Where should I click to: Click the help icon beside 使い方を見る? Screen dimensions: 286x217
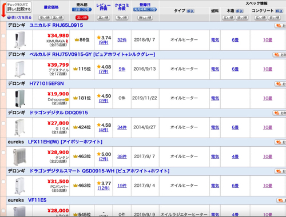click(x=9, y=18)
